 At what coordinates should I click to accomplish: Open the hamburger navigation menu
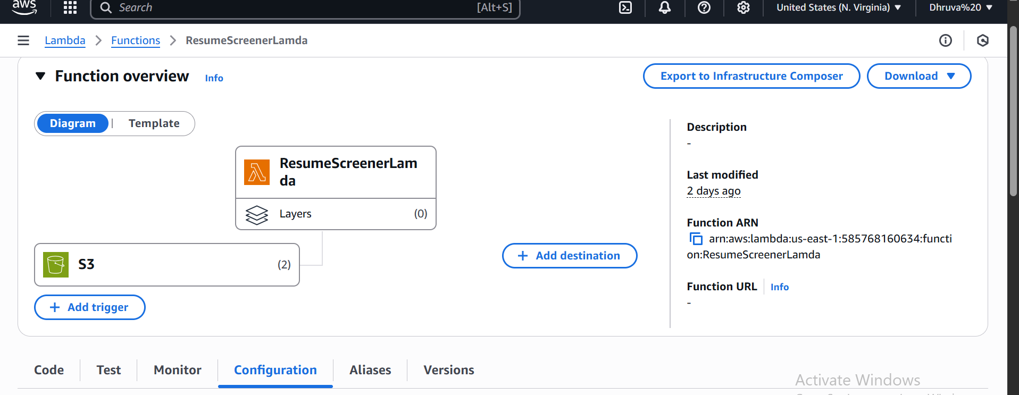pyautogui.click(x=23, y=40)
